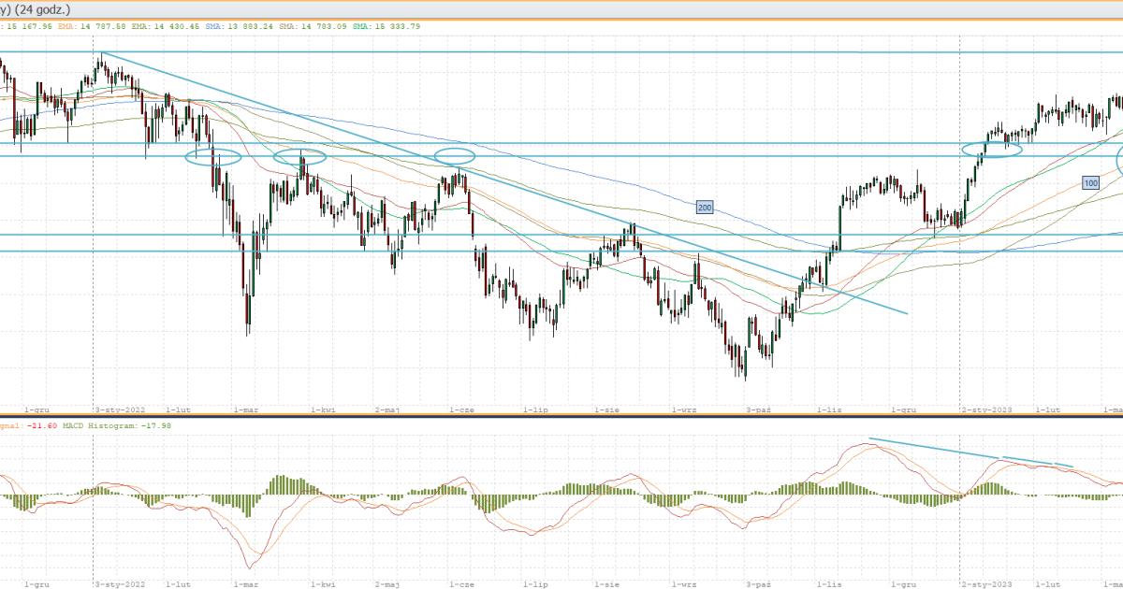
Task: Click the ellipse annotation above 1-kwi
Action: click(x=300, y=157)
